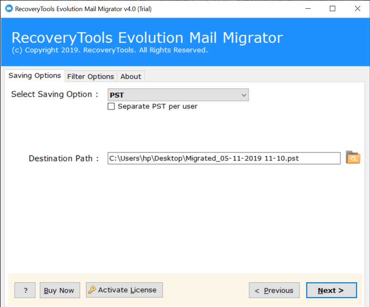
Task: Go back with the Previous button
Action: pos(274,290)
